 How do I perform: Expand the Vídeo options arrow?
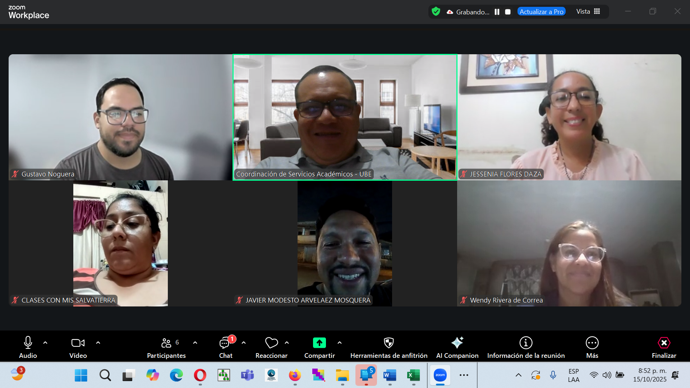coord(98,343)
